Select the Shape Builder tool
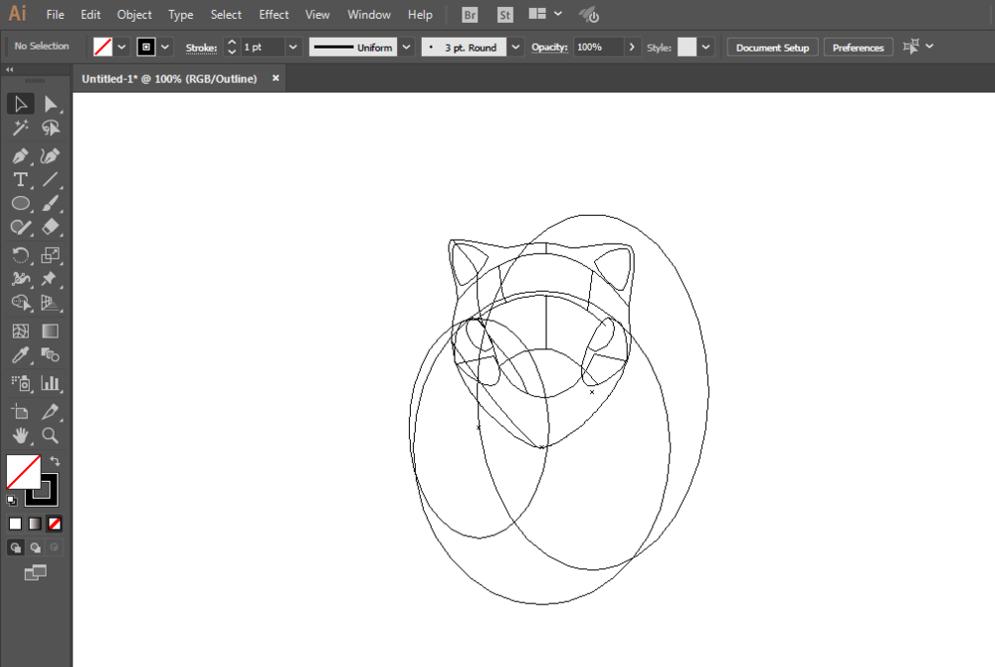The height and width of the screenshot is (667, 995). coord(20,303)
